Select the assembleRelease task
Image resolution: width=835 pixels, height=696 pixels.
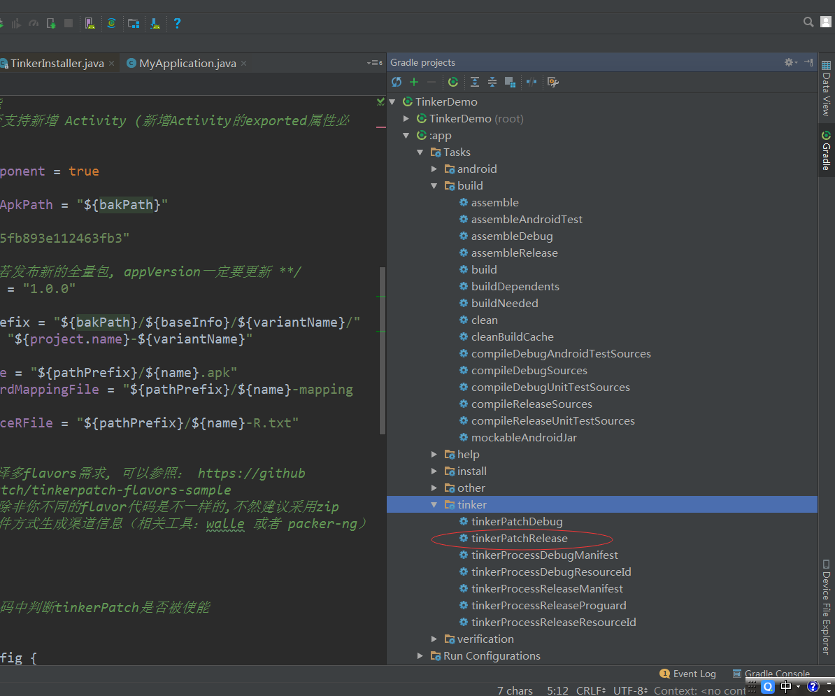pos(515,253)
